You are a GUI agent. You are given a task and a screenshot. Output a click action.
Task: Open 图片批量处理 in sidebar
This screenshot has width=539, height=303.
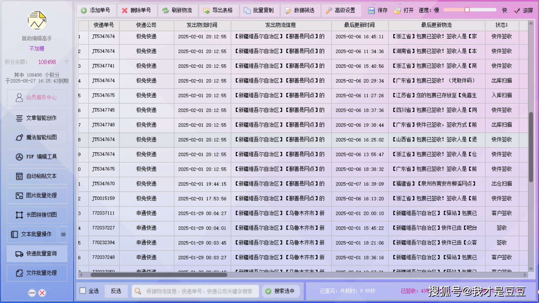37,196
